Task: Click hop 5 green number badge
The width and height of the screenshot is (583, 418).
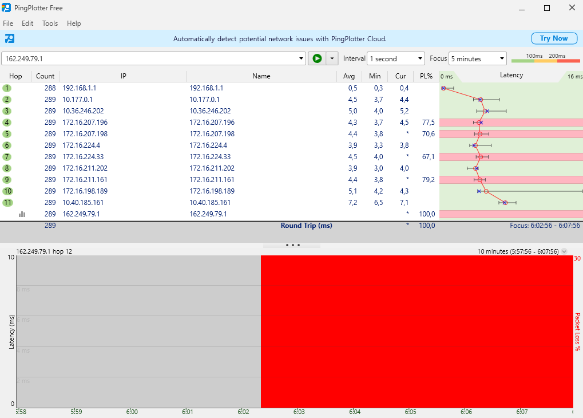Action: [x=7, y=134]
